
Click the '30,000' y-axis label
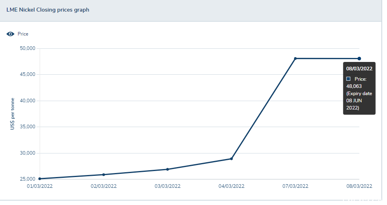click(x=28, y=153)
